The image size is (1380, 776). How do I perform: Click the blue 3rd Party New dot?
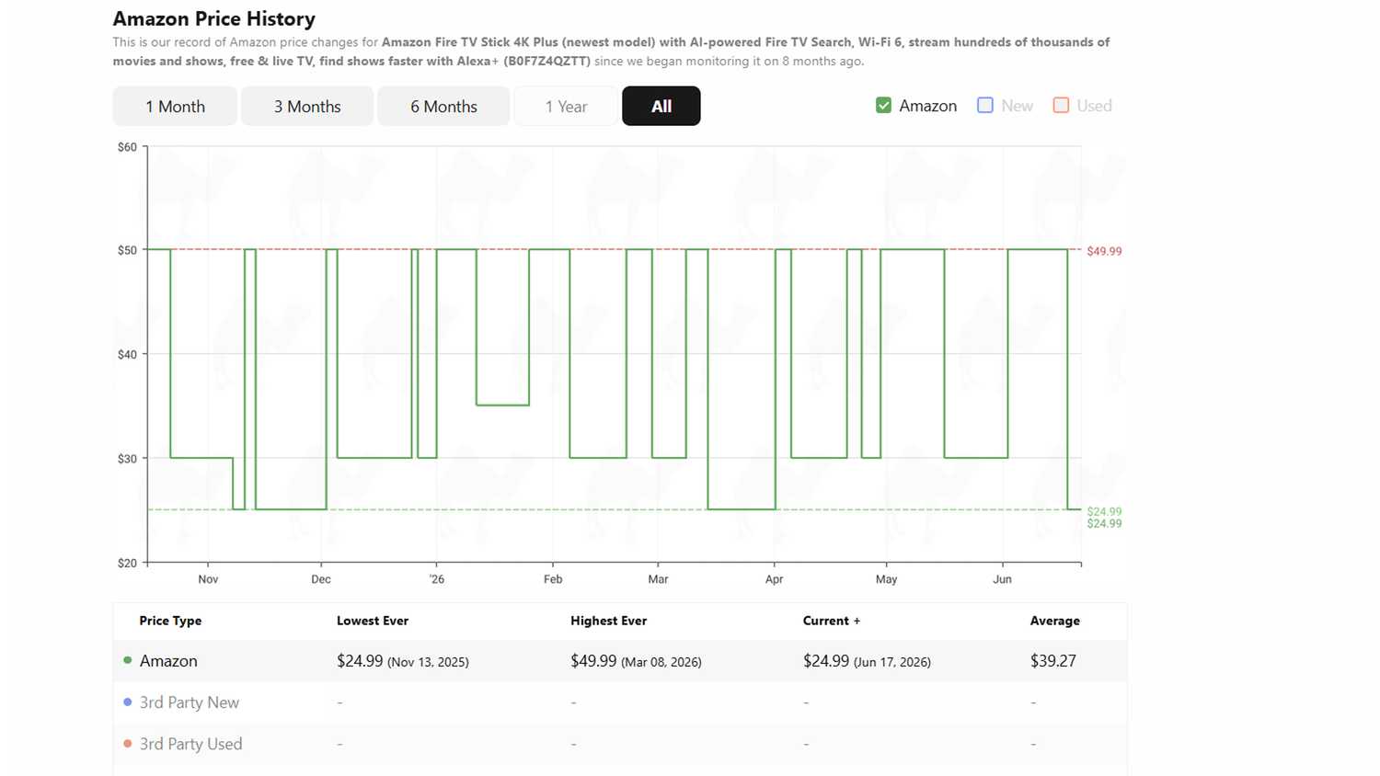pyautogui.click(x=128, y=702)
